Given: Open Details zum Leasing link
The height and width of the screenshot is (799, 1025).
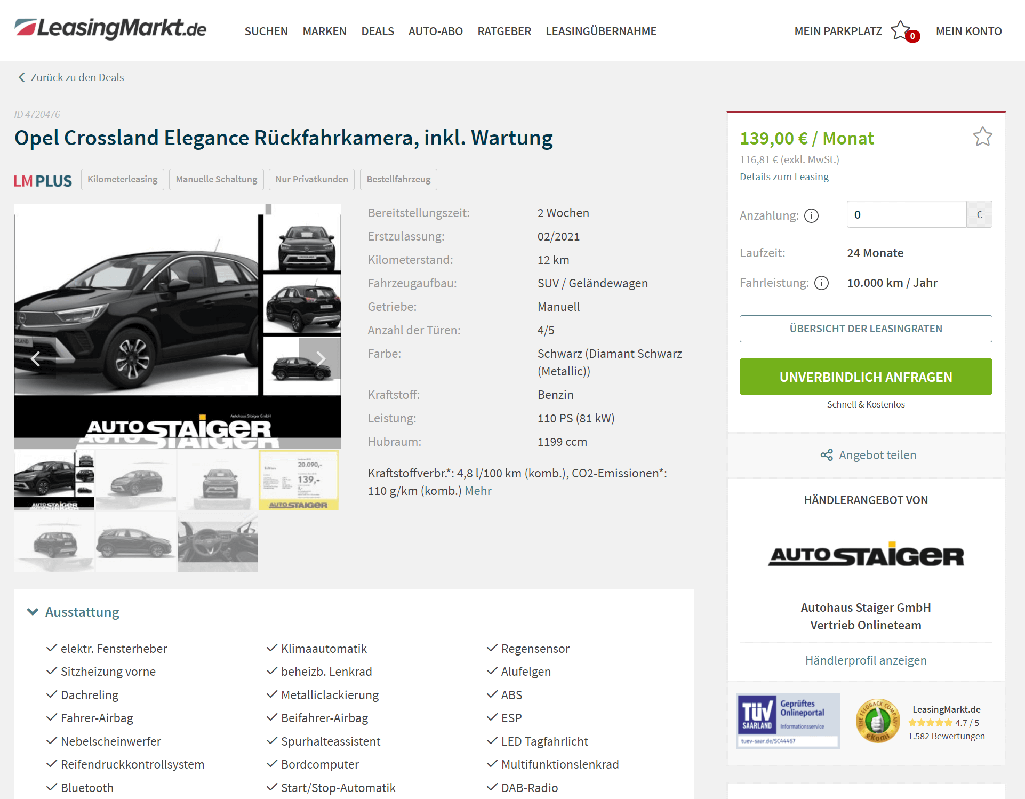Looking at the screenshot, I should click(x=784, y=177).
